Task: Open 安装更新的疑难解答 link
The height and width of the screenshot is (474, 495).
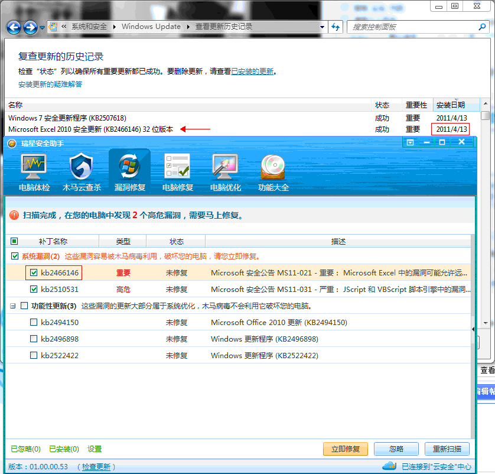Action: coord(50,85)
